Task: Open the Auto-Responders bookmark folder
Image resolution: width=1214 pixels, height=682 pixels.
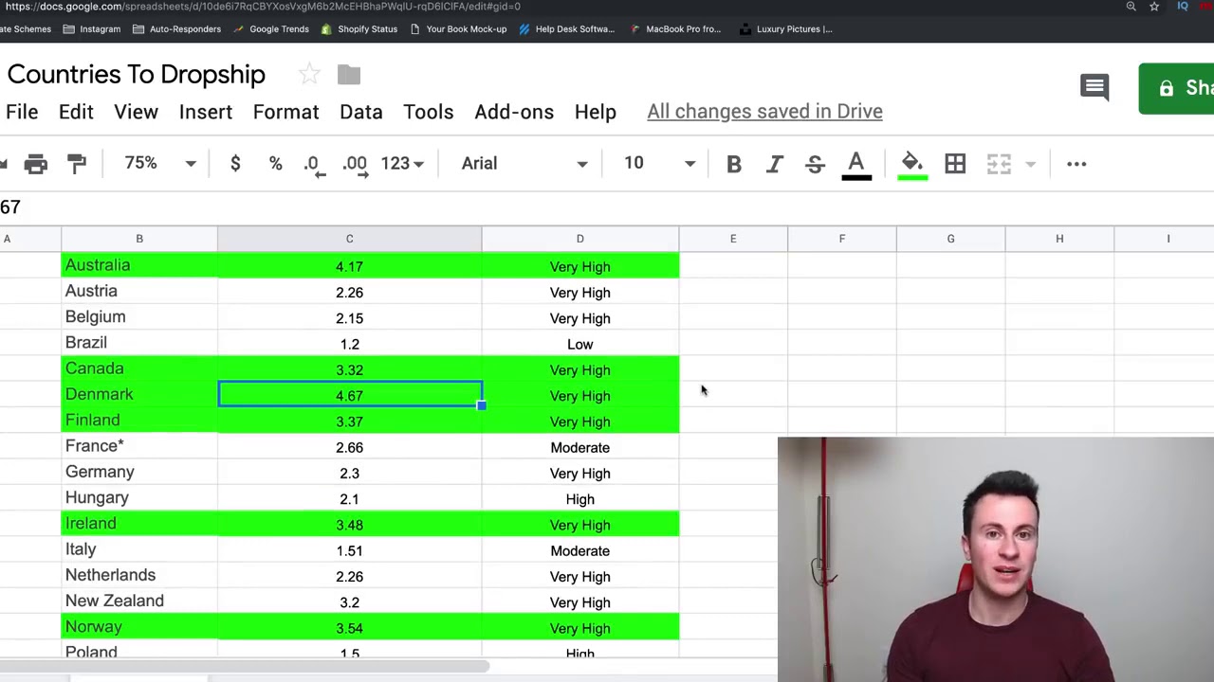Action: (176, 28)
